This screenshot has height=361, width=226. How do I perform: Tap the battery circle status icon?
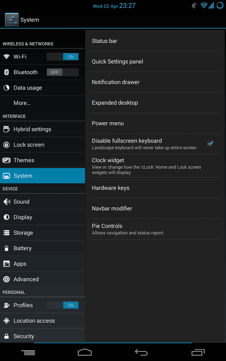coord(220,5)
